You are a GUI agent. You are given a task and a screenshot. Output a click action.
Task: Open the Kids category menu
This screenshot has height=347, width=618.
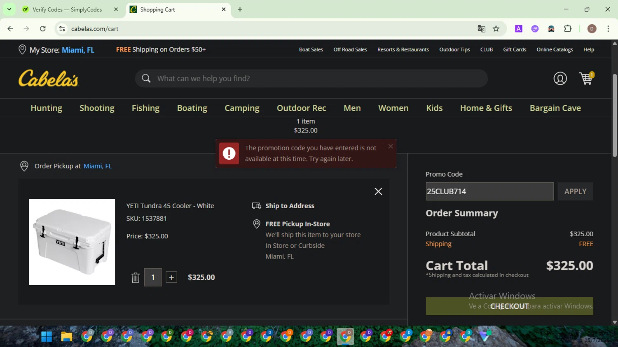(434, 108)
